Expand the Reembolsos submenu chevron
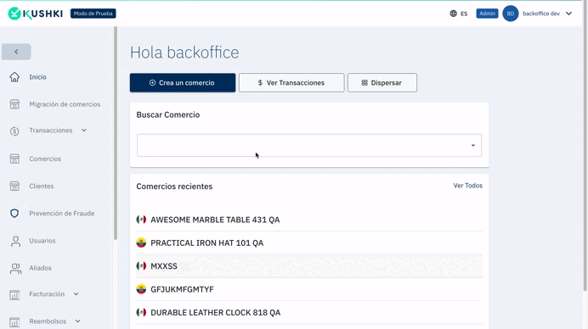The width and height of the screenshot is (588, 329). click(x=77, y=321)
